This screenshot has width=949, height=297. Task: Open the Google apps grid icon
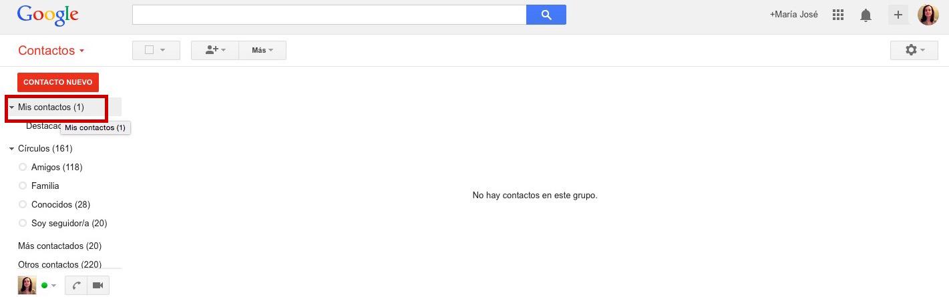[x=838, y=15]
